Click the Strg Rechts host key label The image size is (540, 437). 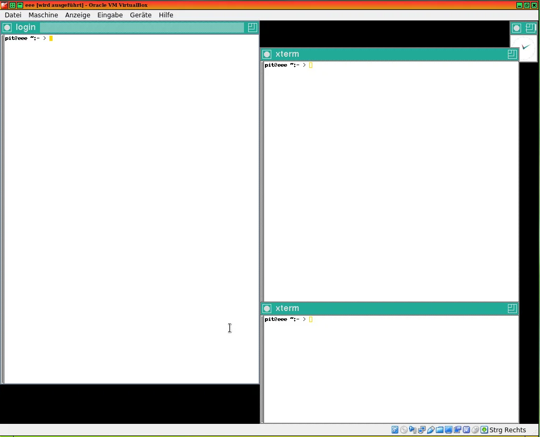point(507,430)
